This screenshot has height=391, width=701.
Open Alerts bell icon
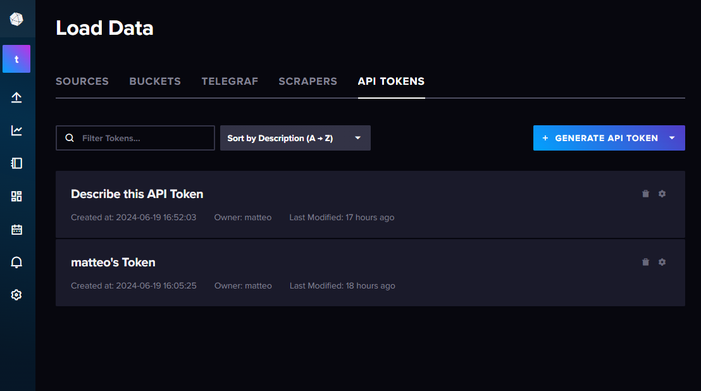pos(16,263)
